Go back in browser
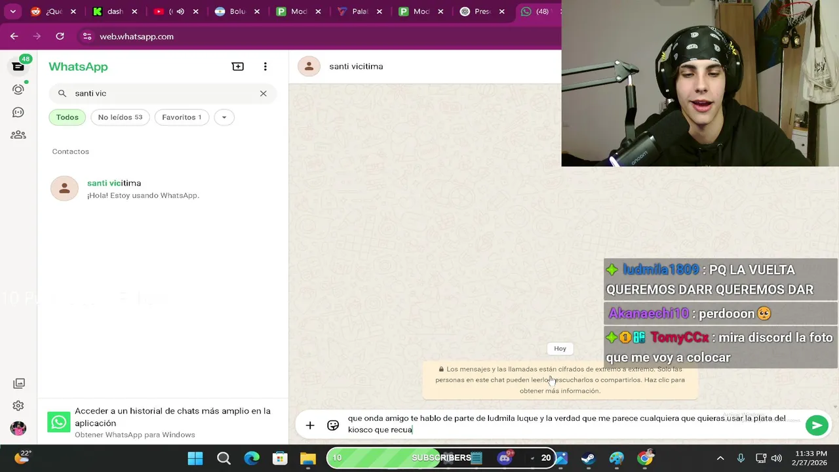 pos(14,36)
